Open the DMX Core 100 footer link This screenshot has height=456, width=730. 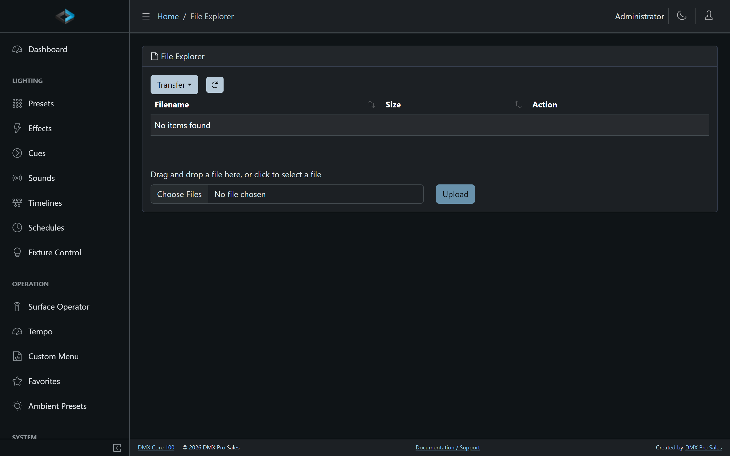pyautogui.click(x=156, y=448)
